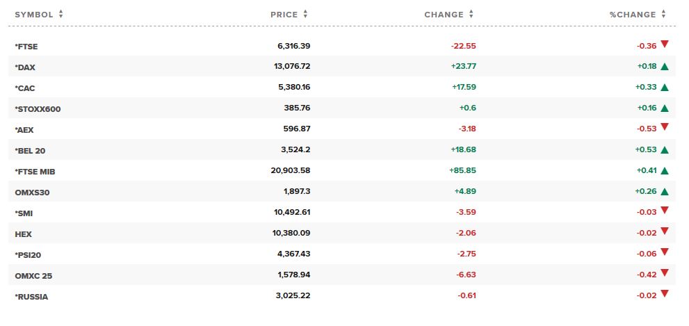The width and height of the screenshot is (689, 326).
Task: Click the green up arrow in DAX row
Action: [665, 66]
